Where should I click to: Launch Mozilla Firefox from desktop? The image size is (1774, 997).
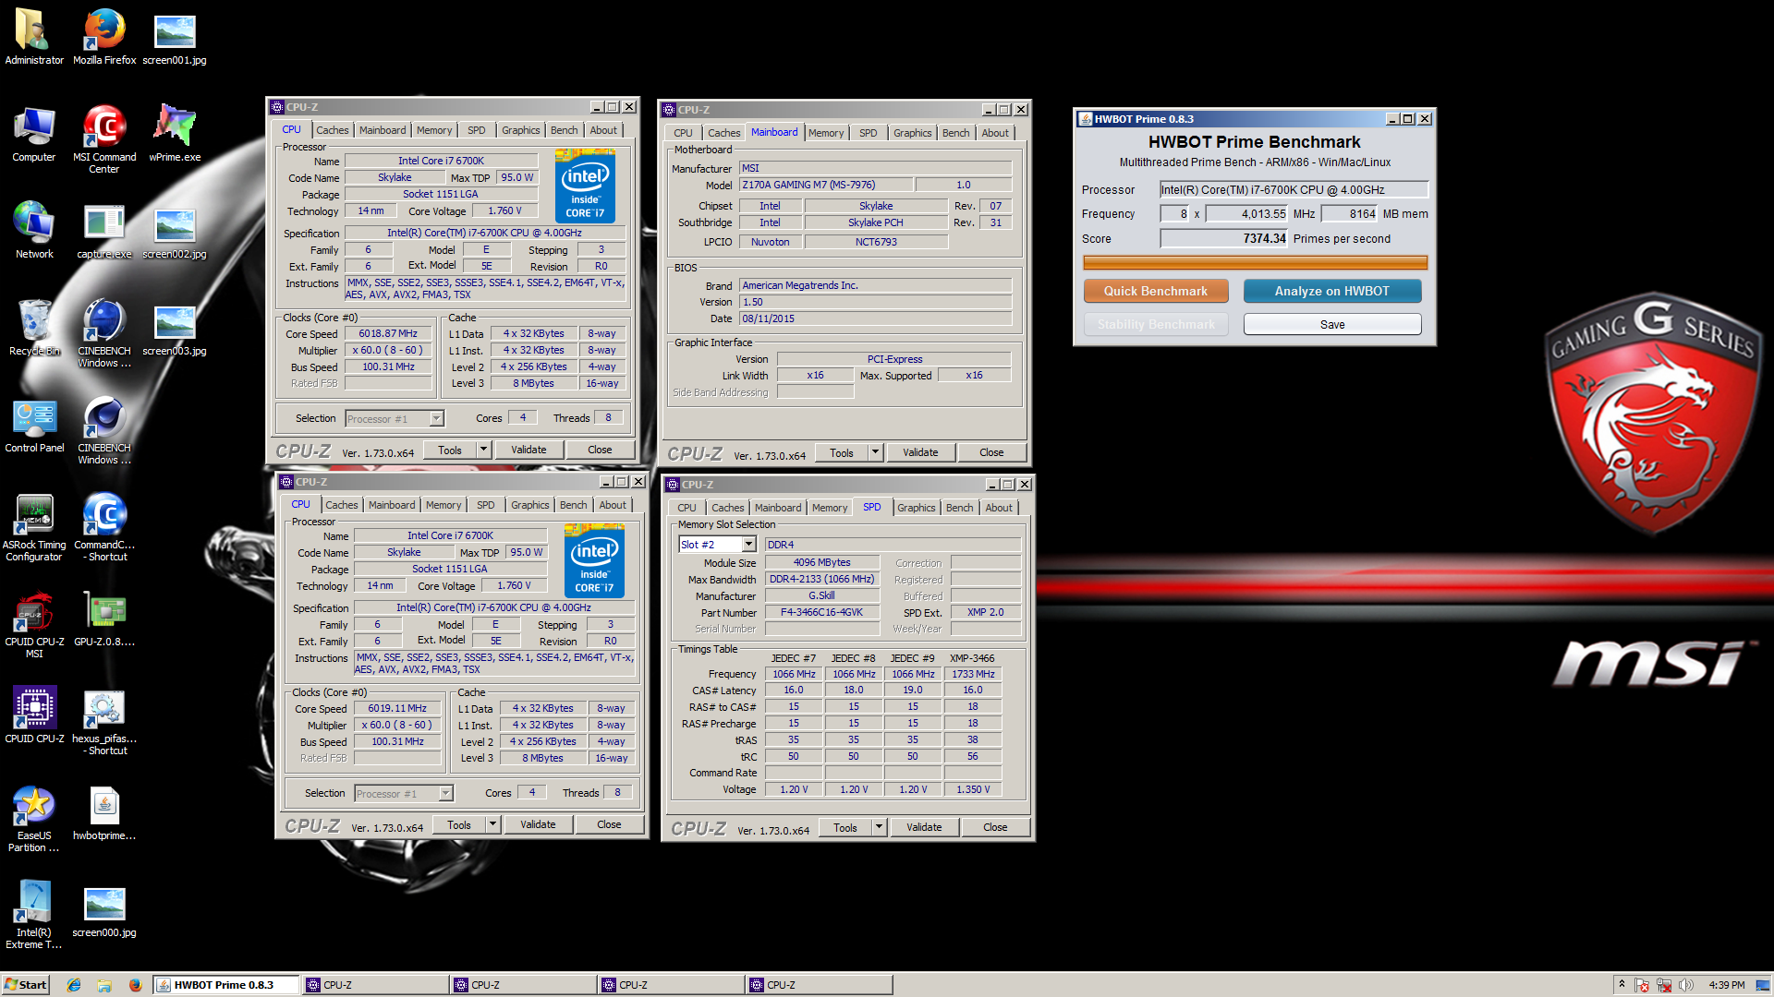104,37
